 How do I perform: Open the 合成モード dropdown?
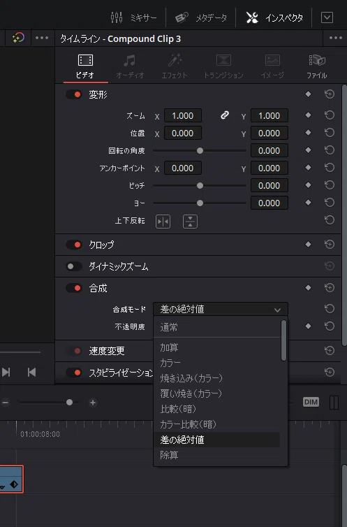[221, 309]
